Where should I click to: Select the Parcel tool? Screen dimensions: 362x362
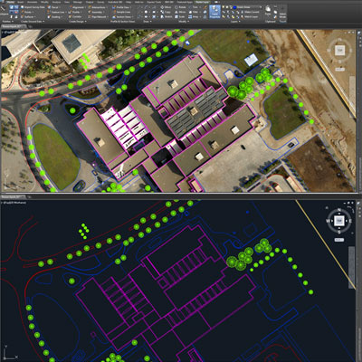pos(53,7)
